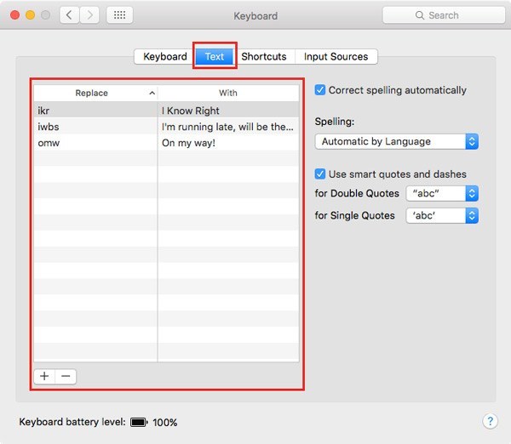Click the keyboard battery level icon
The image size is (511, 444).
click(139, 422)
